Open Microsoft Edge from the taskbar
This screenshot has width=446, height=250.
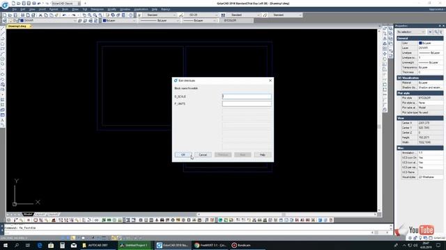click(40, 245)
